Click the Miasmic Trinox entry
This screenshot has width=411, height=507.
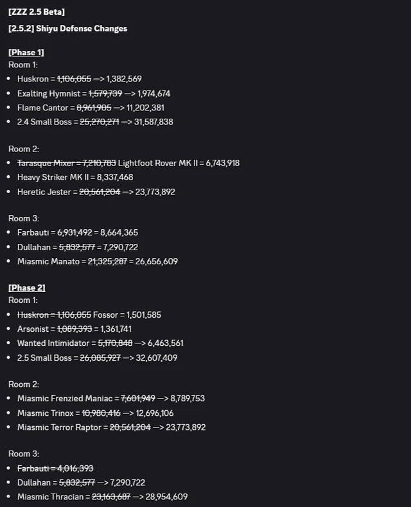point(95,413)
